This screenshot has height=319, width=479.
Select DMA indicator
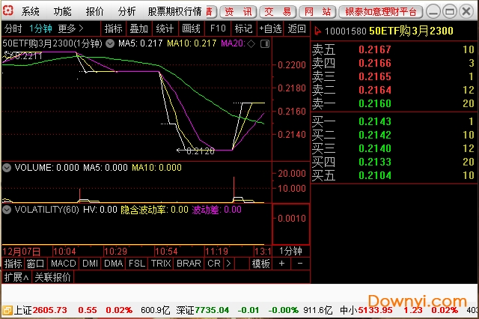pyautogui.click(x=113, y=264)
